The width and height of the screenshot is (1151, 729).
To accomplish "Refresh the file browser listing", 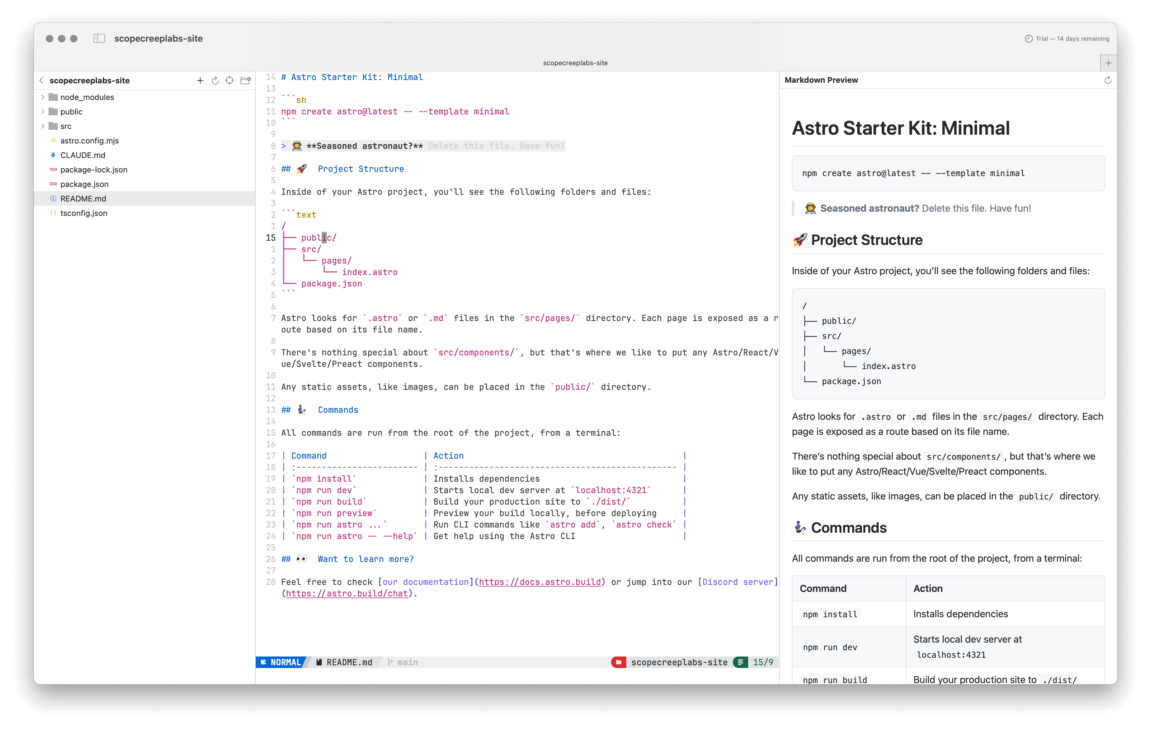I will [215, 80].
